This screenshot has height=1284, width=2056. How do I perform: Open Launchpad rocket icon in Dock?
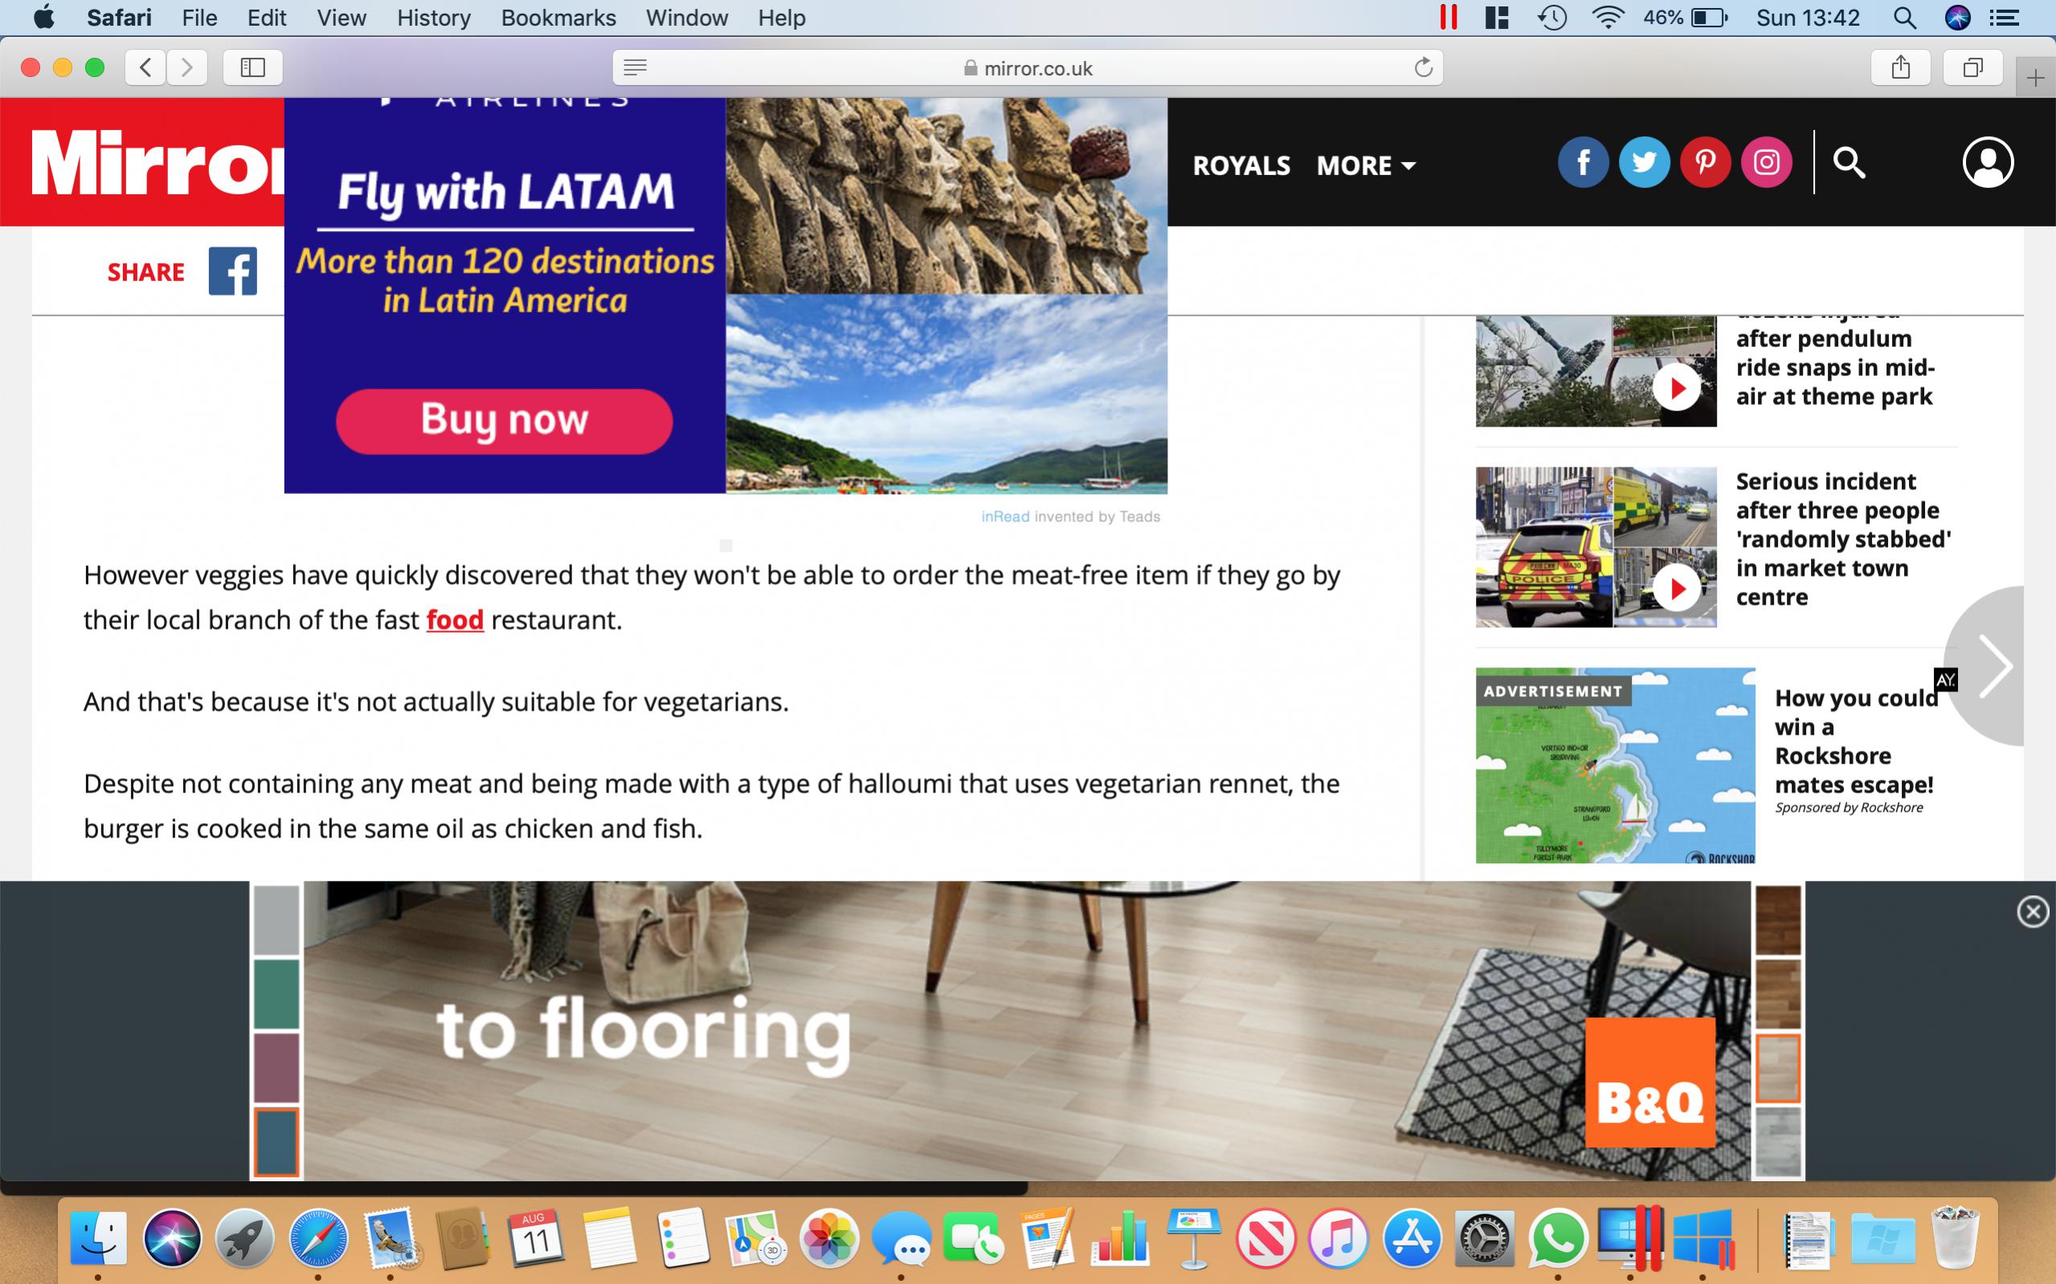tap(245, 1238)
